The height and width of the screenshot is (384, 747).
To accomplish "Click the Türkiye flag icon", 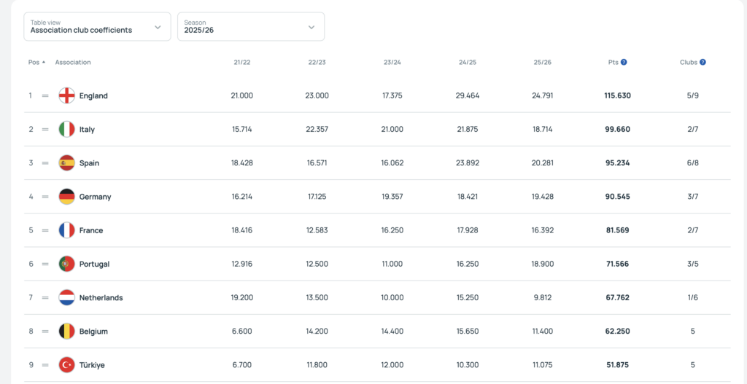I will coord(67,365).
